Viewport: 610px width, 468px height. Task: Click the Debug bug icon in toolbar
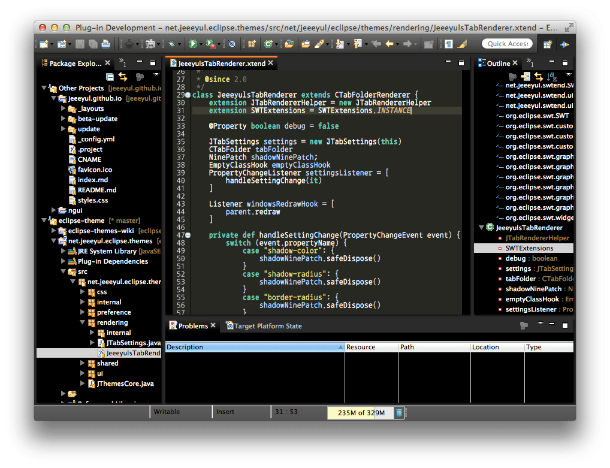[x=172, y=44]
